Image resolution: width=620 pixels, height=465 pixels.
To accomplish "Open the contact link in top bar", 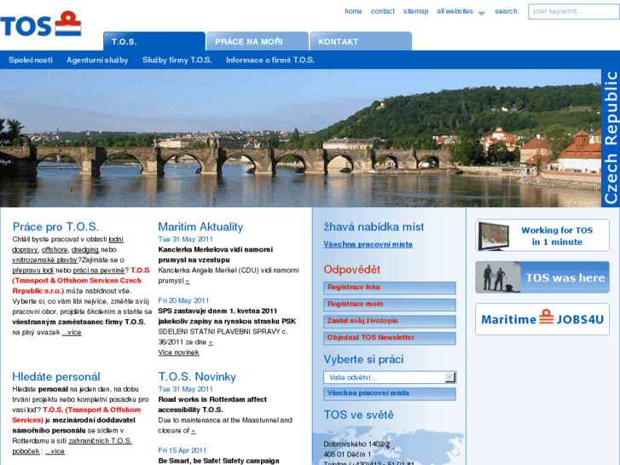I will point(382,11).
